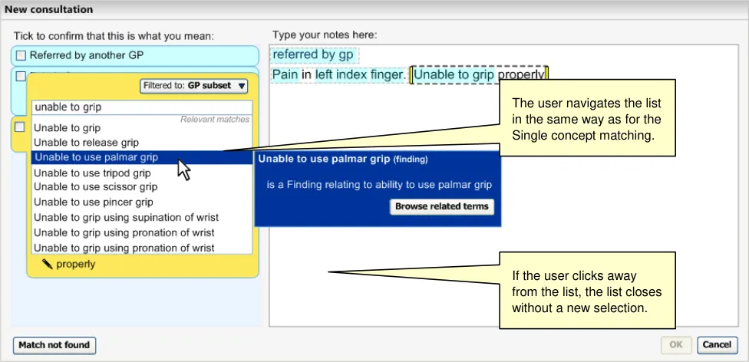Choose the highlighted 'Unable to use palmar grip'
This screenshot has width=749, height=362.
pos(96,157)
